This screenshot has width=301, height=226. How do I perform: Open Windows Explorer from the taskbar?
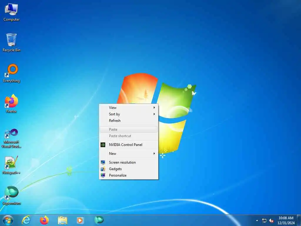[x=63, y=220]
